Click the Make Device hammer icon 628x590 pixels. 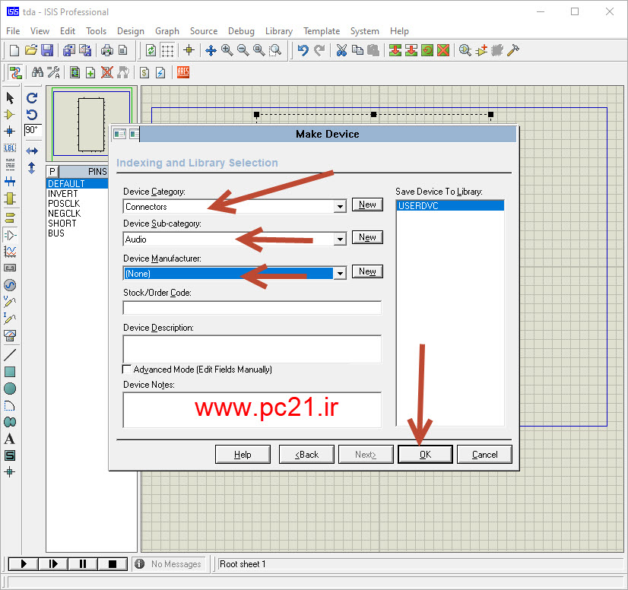pyautogui.click(x=512, y=50)
